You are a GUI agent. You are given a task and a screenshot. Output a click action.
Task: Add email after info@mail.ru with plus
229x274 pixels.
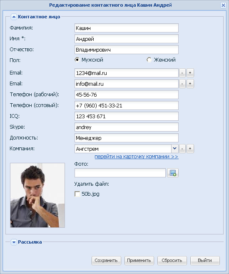(190, 84)
